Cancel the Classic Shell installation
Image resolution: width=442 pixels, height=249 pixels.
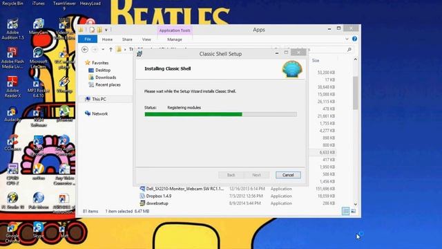tap(288, 175)
